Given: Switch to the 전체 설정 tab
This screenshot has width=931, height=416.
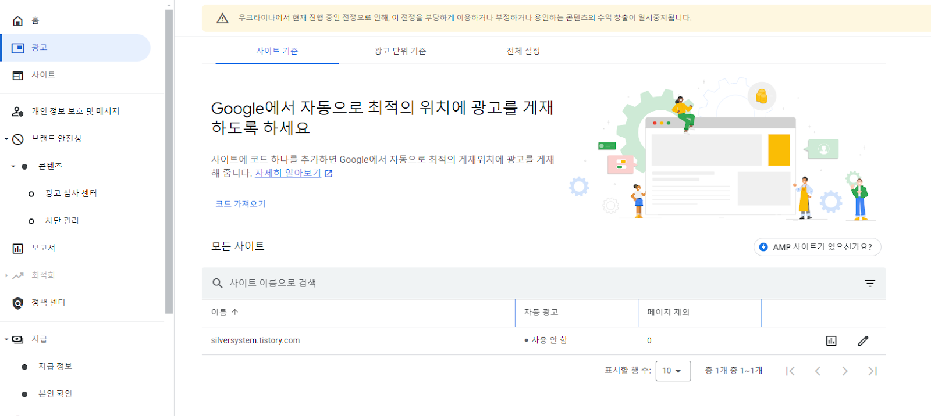Looking at the screenshot, I should point(523,51).
